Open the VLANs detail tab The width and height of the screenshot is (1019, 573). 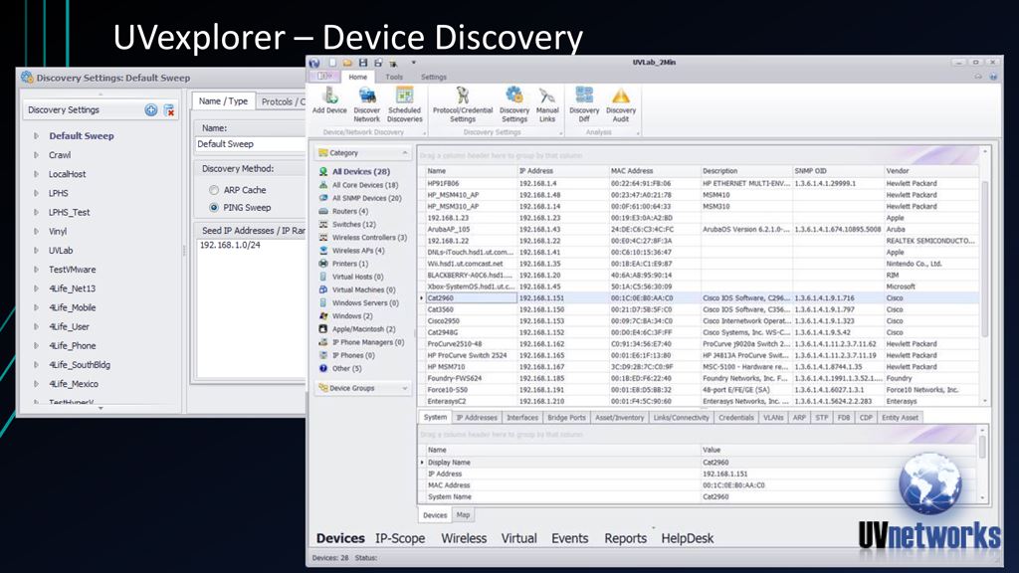[x=773, y=418]
